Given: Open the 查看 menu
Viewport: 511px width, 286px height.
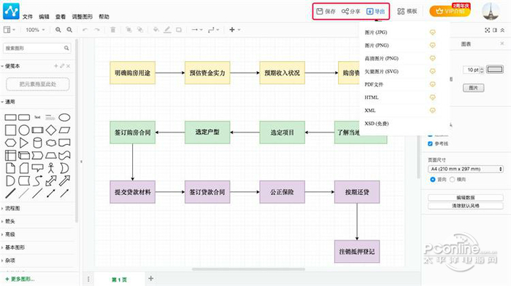Looking at the screenshot, I should tap(61, 17).
